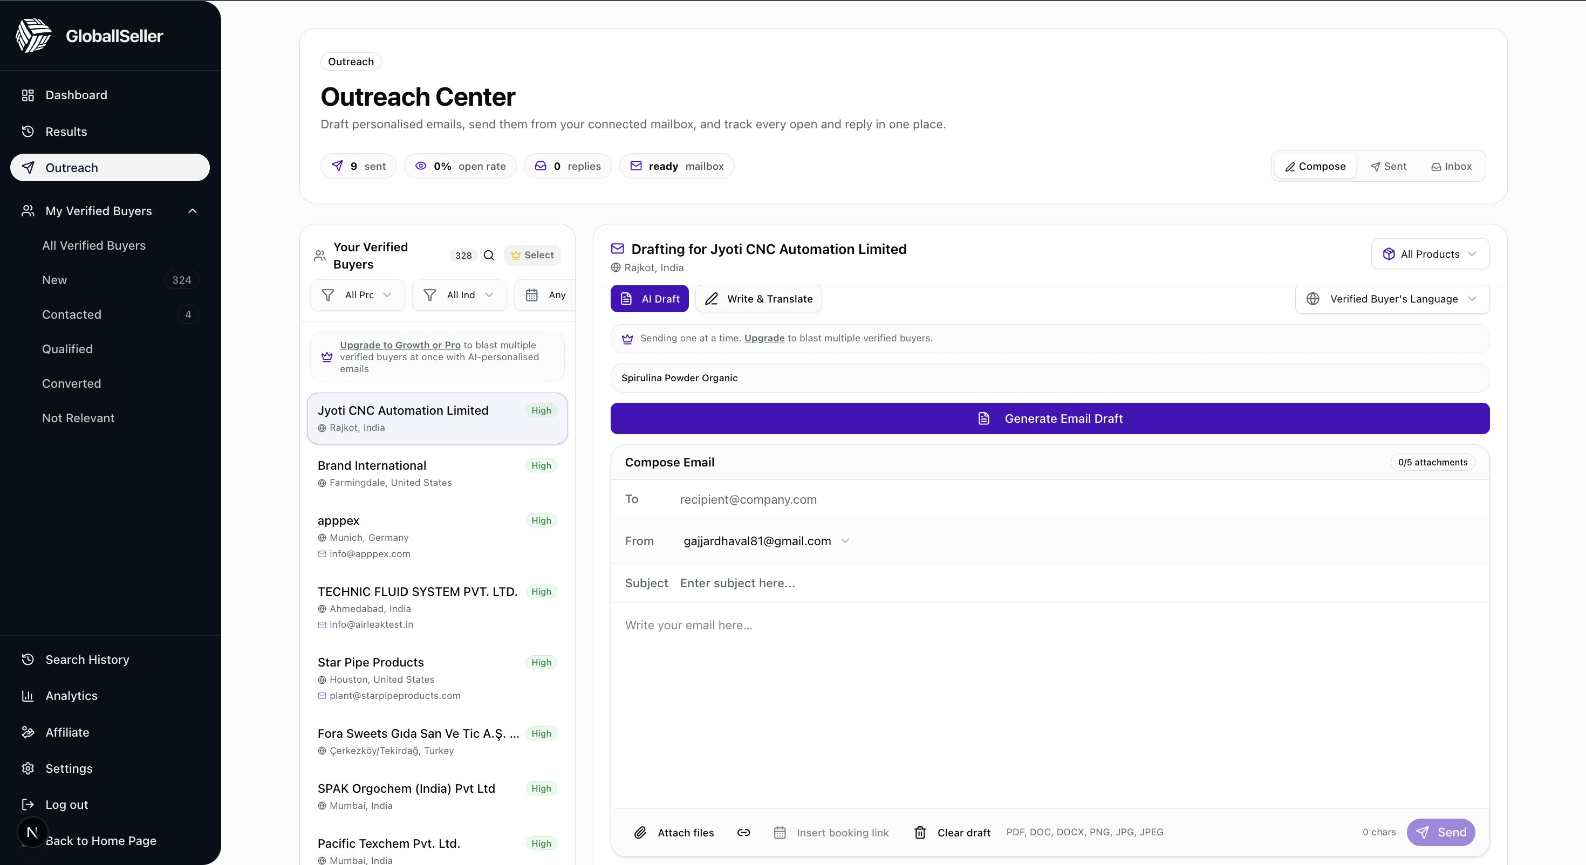Click the search icon in Verified Buyers panel
The image size is (1586, 865).
pyautogui.click(x=489, y=256)
